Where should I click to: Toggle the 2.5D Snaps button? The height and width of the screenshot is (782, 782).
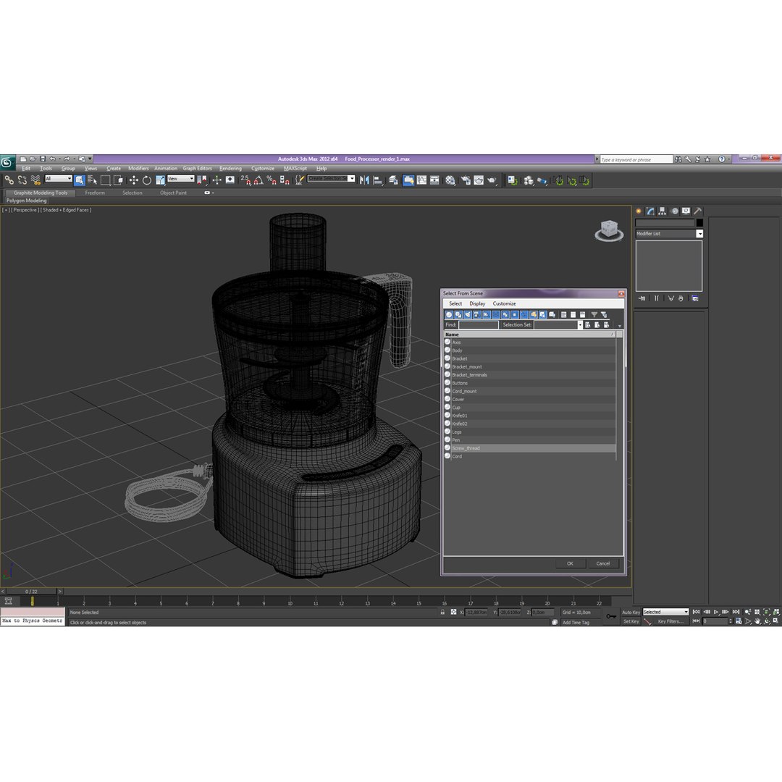click(245, 180)
